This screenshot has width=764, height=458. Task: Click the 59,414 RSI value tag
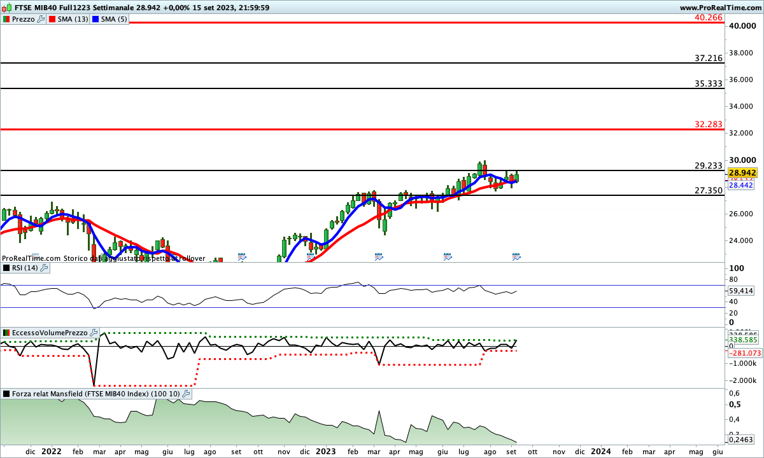click(x=742, y=290)
